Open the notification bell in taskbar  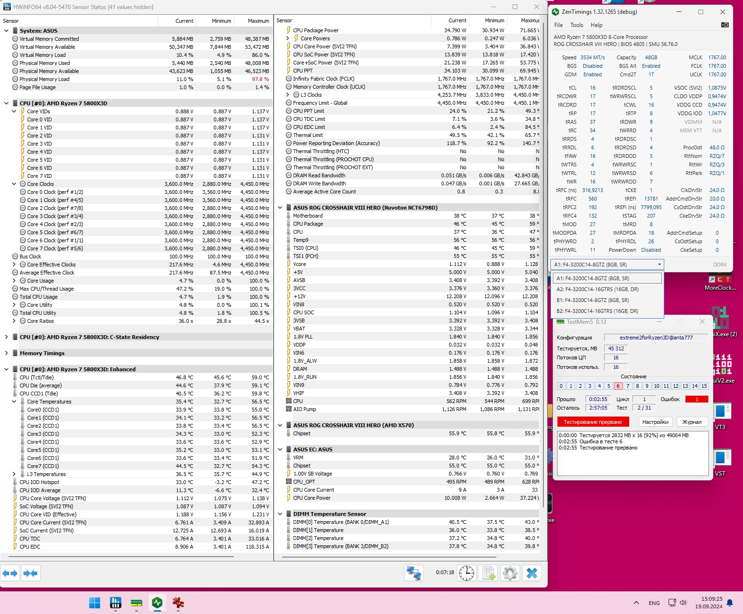click(x=730, y=603)
